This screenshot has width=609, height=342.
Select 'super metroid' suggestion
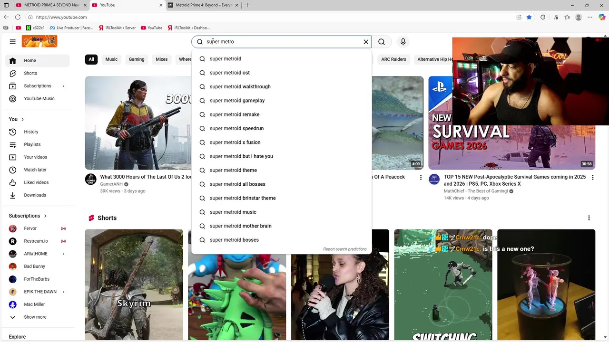coord(282,59)
